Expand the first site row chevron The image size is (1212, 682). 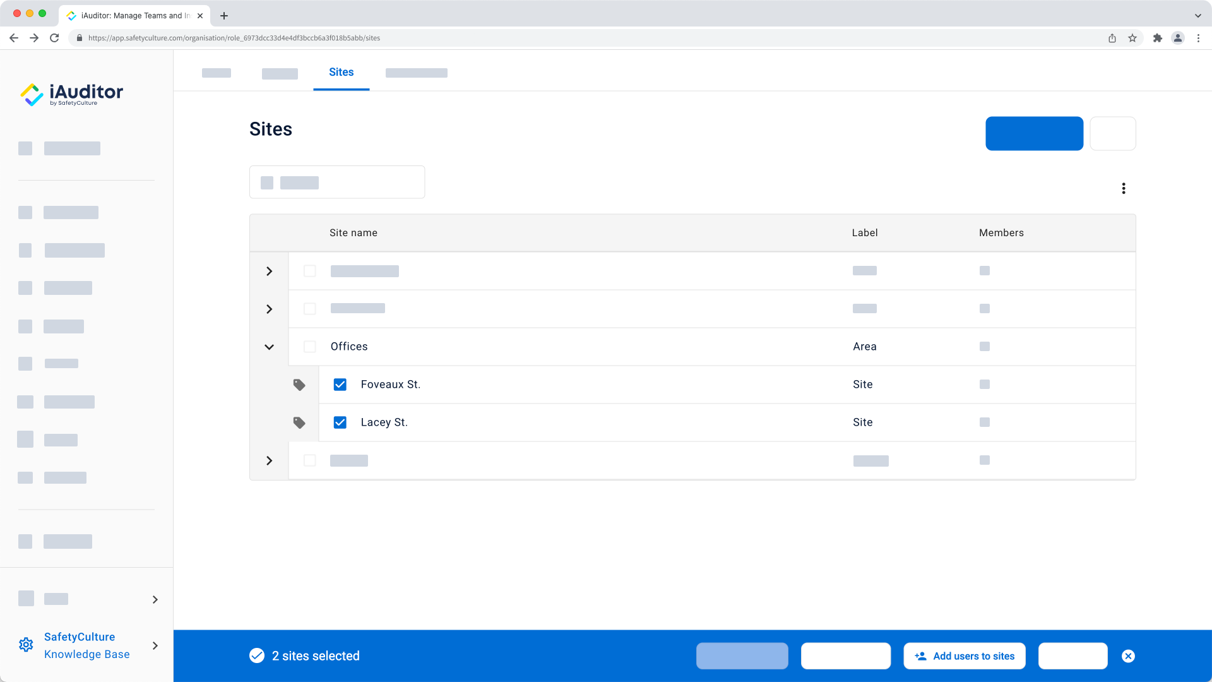pyautogui.click(x=270, y=271)
